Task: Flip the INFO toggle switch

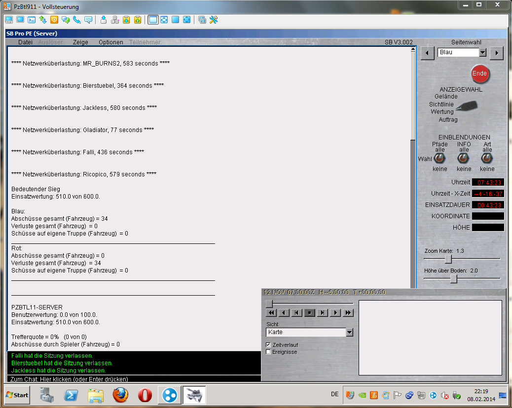Action: click(463, 158)
